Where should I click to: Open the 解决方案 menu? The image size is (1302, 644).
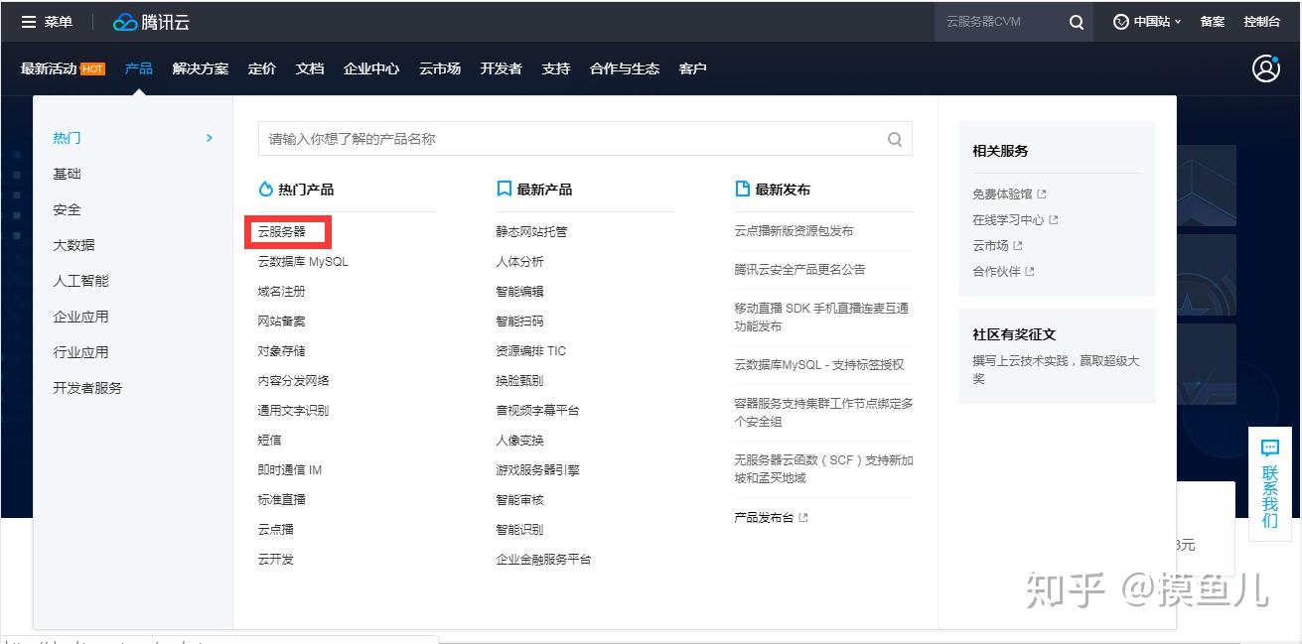point(201,68)
